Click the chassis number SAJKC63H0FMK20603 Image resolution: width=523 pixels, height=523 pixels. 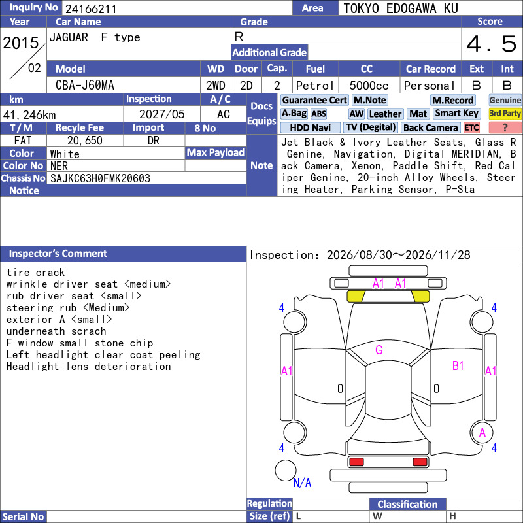coord(100,178)
